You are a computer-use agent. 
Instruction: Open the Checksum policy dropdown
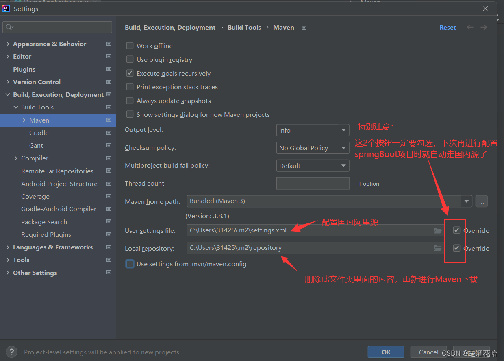[x=313, y=148]
